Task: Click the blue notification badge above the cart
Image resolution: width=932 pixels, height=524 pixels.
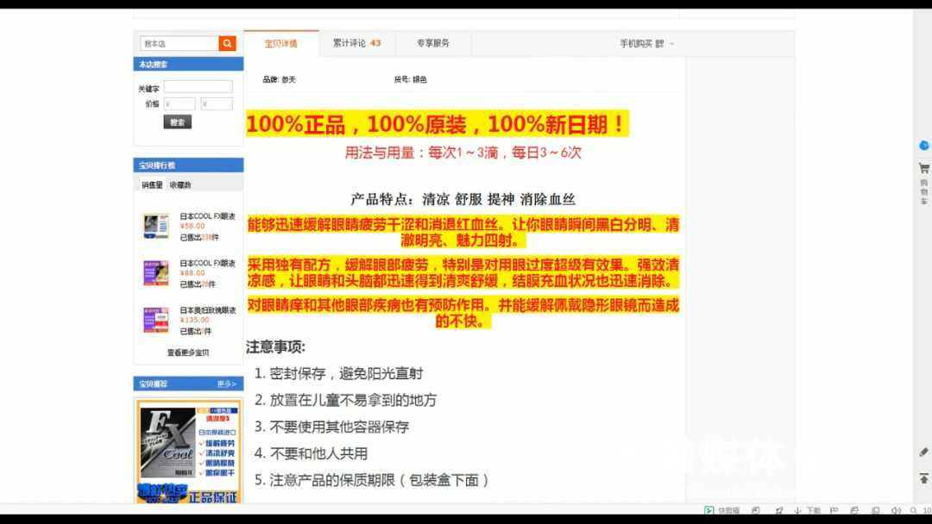Action: (x=921, y=147)
